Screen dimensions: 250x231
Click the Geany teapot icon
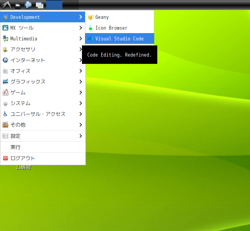[90, 17]
